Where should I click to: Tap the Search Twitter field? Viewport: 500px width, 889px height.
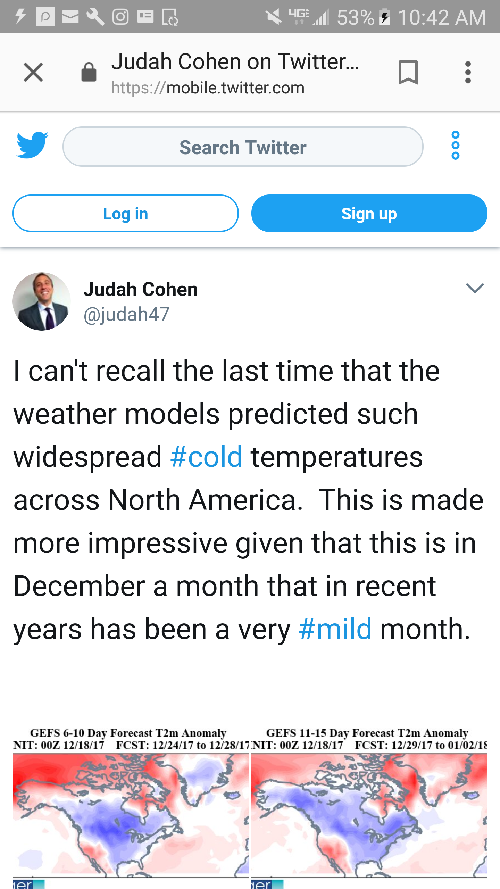tap(243, 147)
